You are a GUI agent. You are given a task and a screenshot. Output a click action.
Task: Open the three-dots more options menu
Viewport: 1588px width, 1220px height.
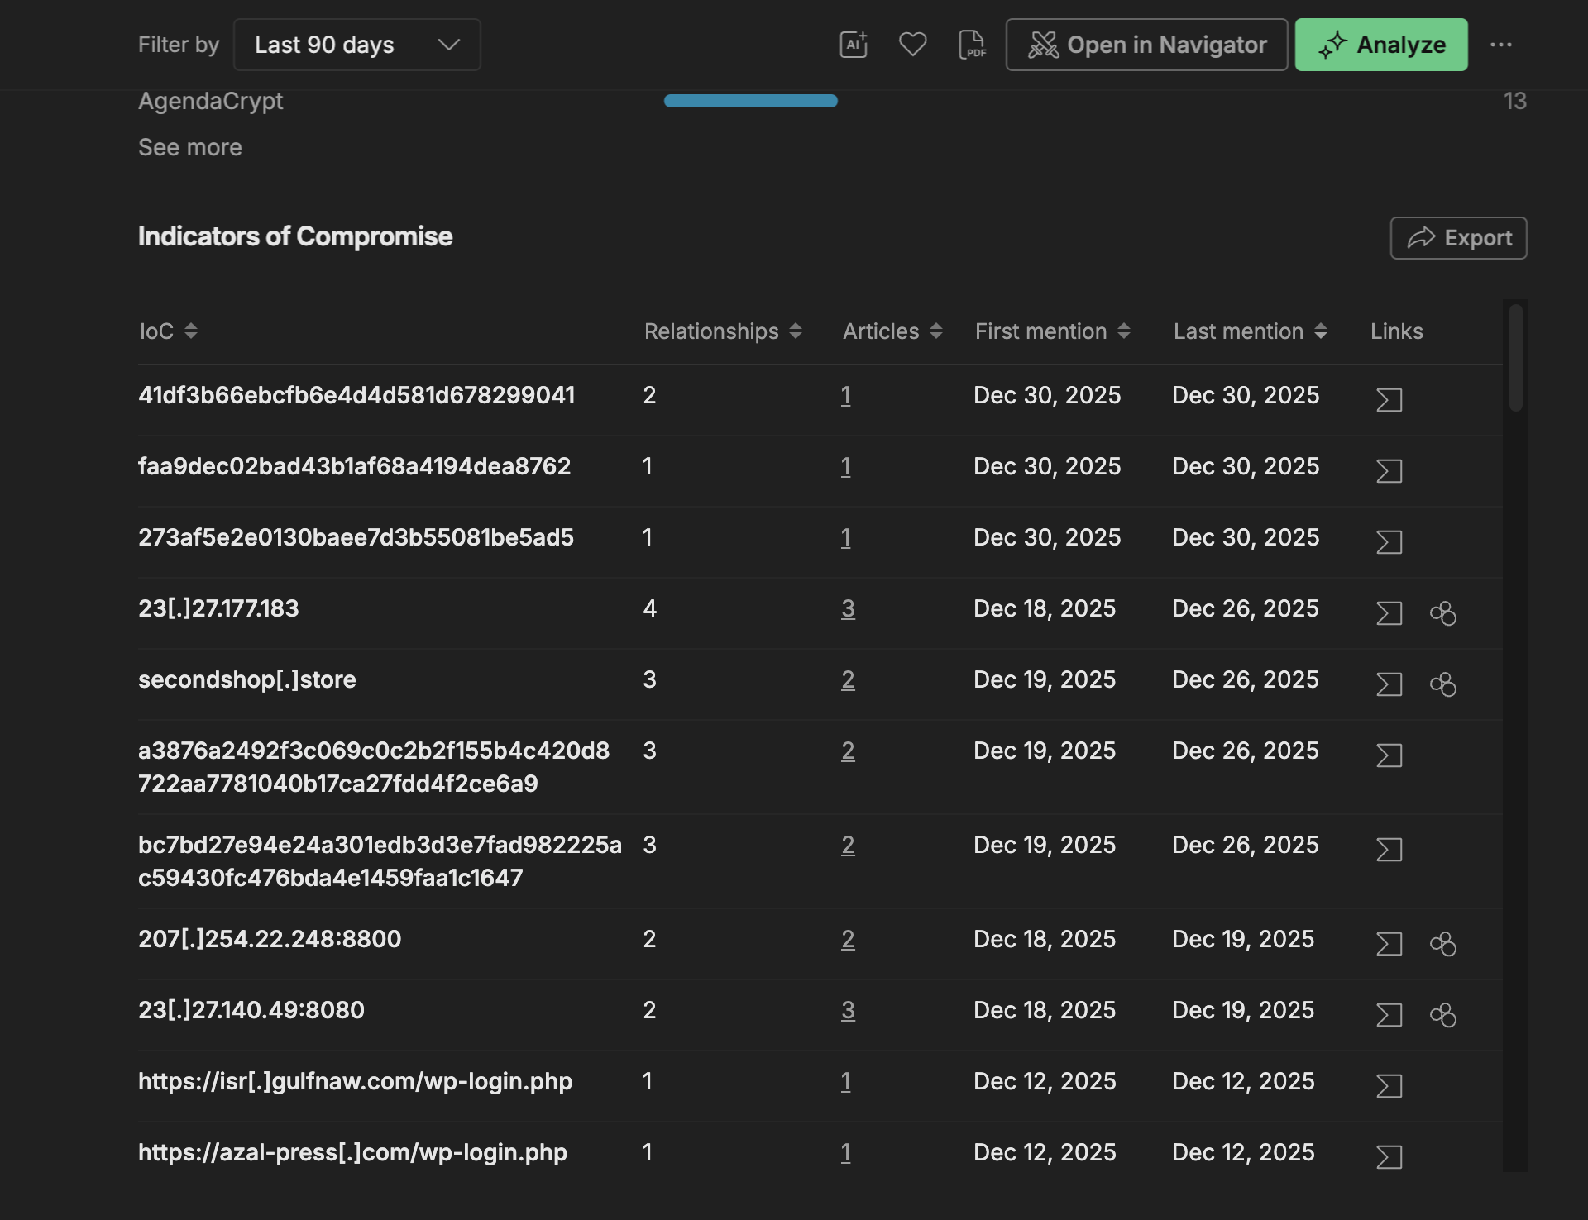(x=1500, y=45)
